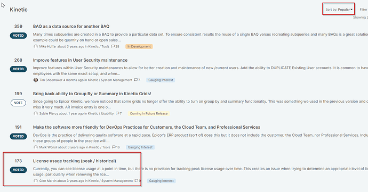Viewport: 368px width, 192px height.
Task: Click description starting 'DevOps is the practice'
Action: 201,138
